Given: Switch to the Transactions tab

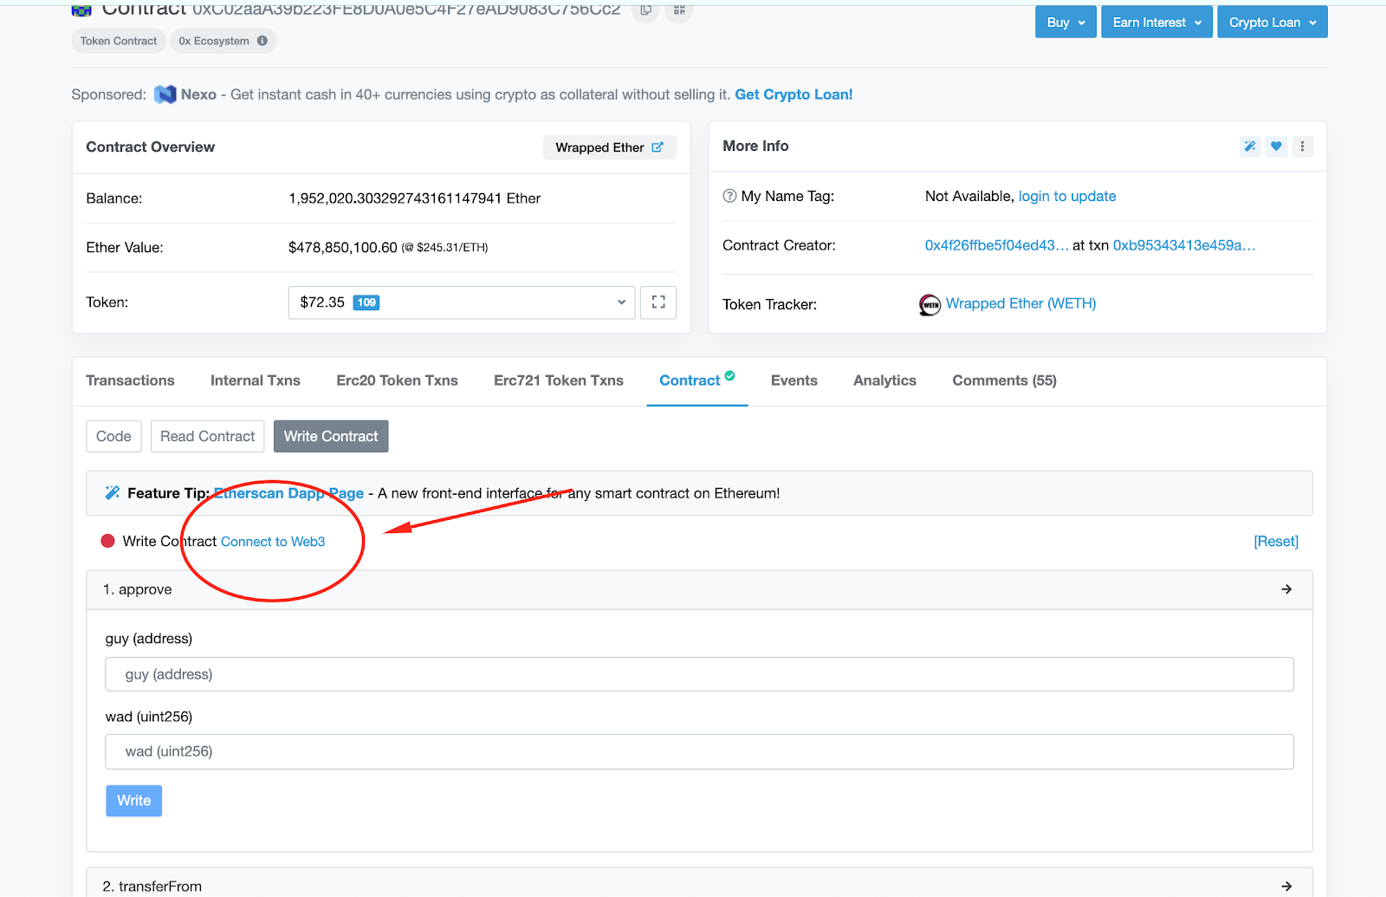Looking at the screenshot, I should 130,380.
